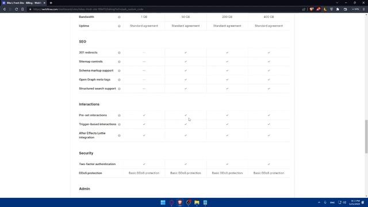Click the Open Graph meta tags info icon
This screenshot has height=207, width=368.
119,80
